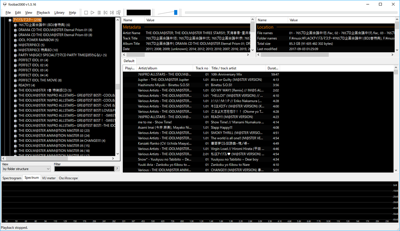Expand the PERFECT IDOL 01 (4) folder

tap(15, 60)
